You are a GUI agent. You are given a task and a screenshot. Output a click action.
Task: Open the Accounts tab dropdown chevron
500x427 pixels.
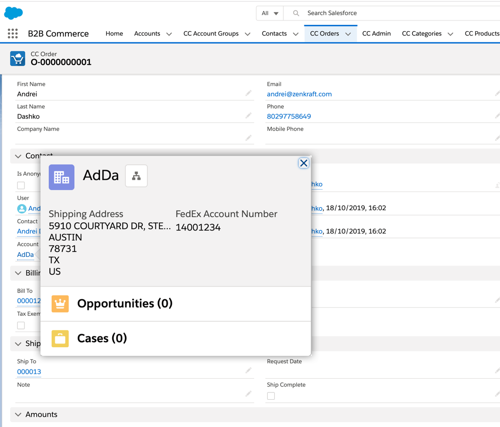[x=169, y=34]
